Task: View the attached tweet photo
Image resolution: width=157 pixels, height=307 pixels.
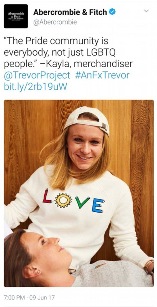Action: pyautogui.click(x=79, y=193)
